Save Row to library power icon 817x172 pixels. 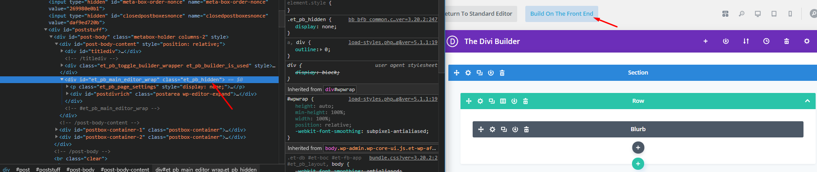tap(514, 101)
